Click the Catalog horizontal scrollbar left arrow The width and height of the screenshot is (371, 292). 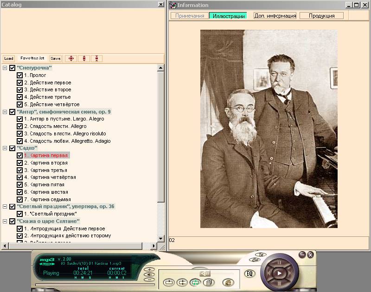coord(5,246)
